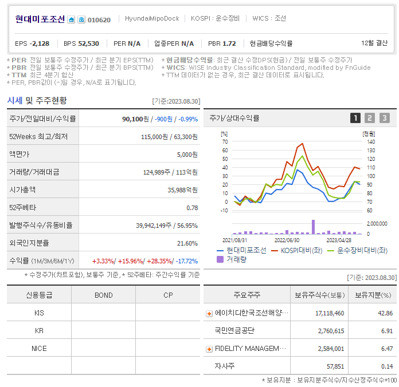Click the 시가총액 35,988억원 value
Screen dimensions: 399x387
[x=182, y=190]
